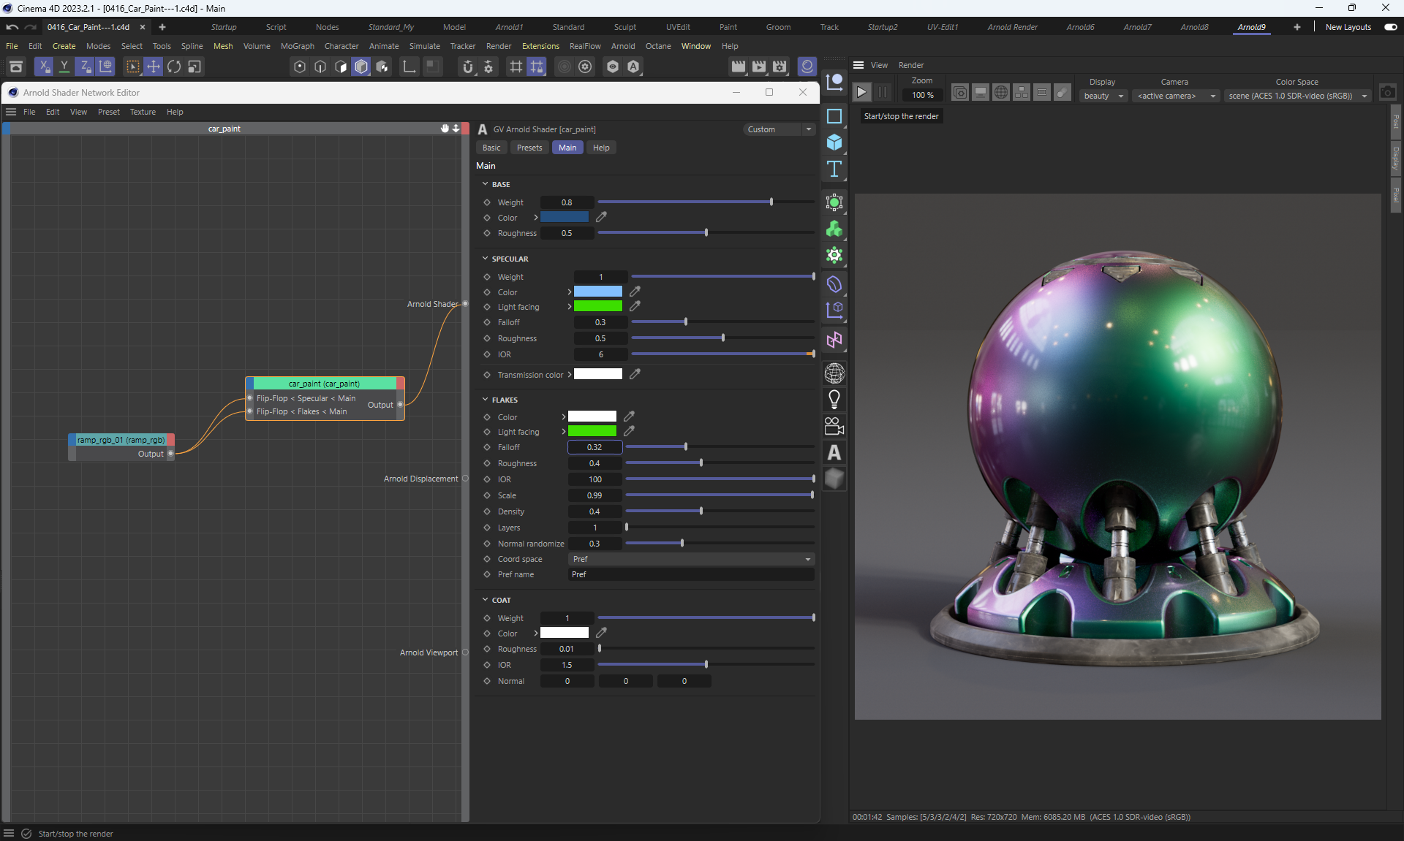Toggle the New Layouts switch
The width and height of the screenshot is (1404, 841).
pyautogui.click(x=1390, y=27)
